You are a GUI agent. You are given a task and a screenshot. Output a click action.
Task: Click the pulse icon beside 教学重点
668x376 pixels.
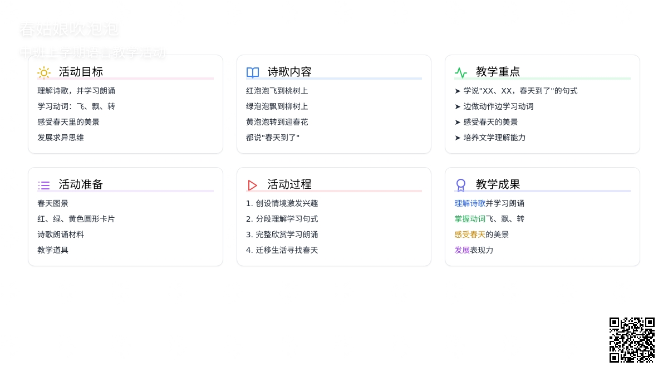461,72
